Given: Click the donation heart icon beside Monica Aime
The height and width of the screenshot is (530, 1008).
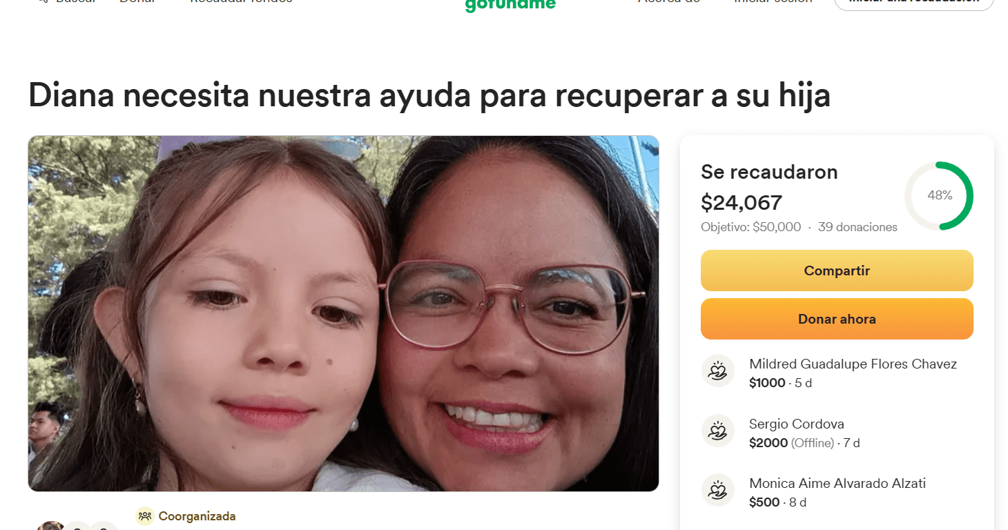Looking at the screenshot, I should (718, 491).
